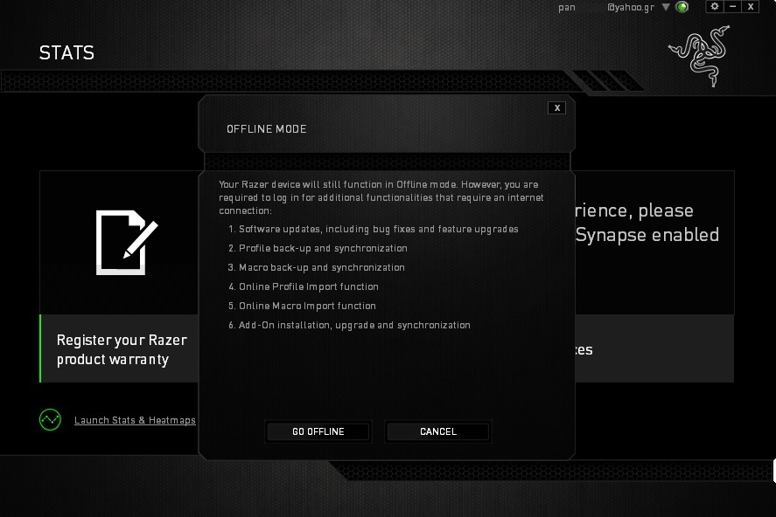Minimize the Synapse window
The width and height of the screenshot is (776, 517).
[732, 6]
